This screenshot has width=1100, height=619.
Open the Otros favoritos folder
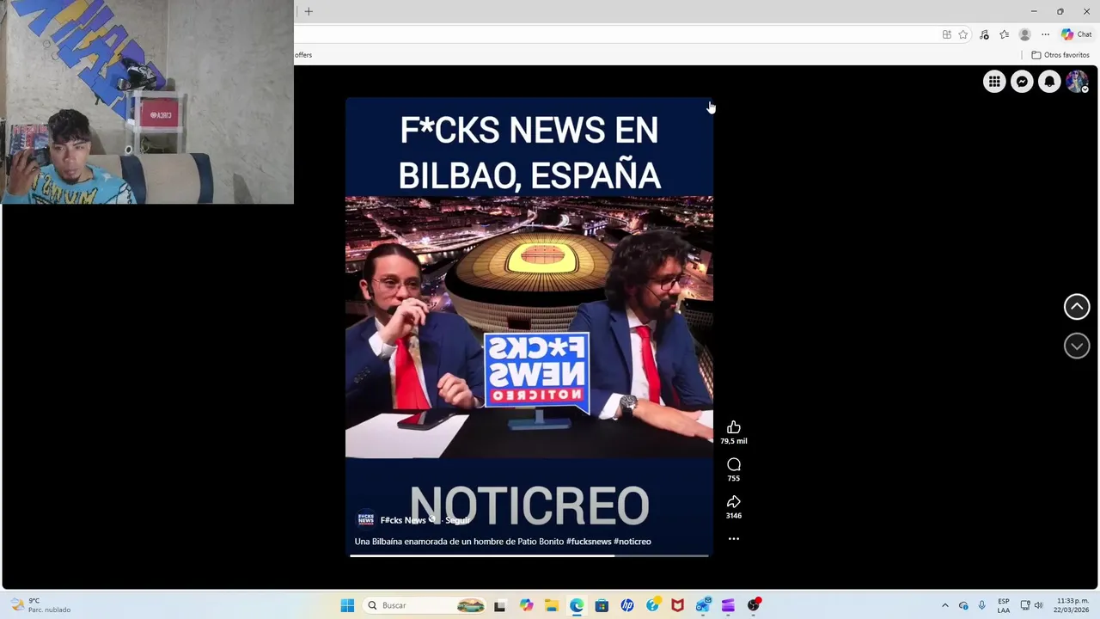[1060, 55]
